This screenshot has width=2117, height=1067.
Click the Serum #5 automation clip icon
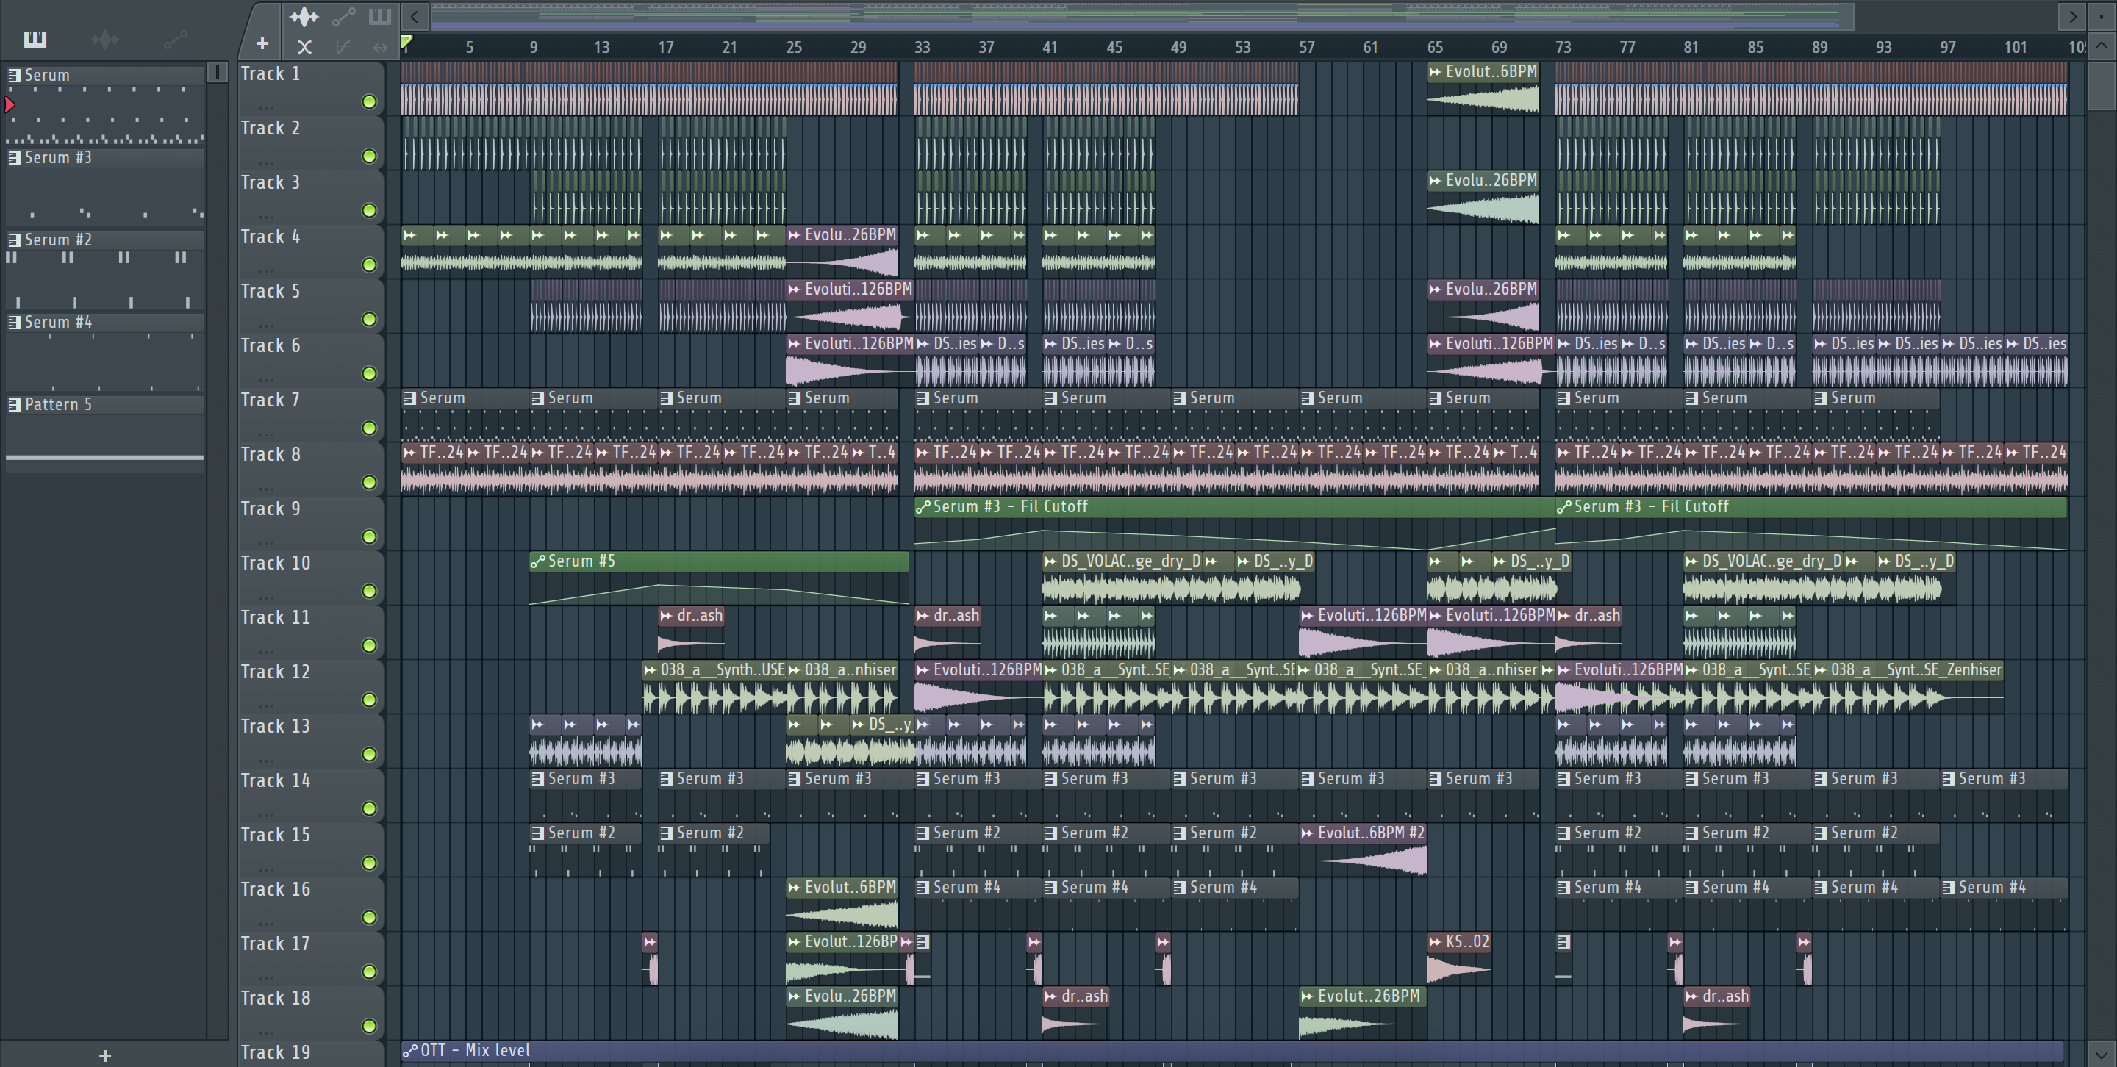click(x=537, y=562)
